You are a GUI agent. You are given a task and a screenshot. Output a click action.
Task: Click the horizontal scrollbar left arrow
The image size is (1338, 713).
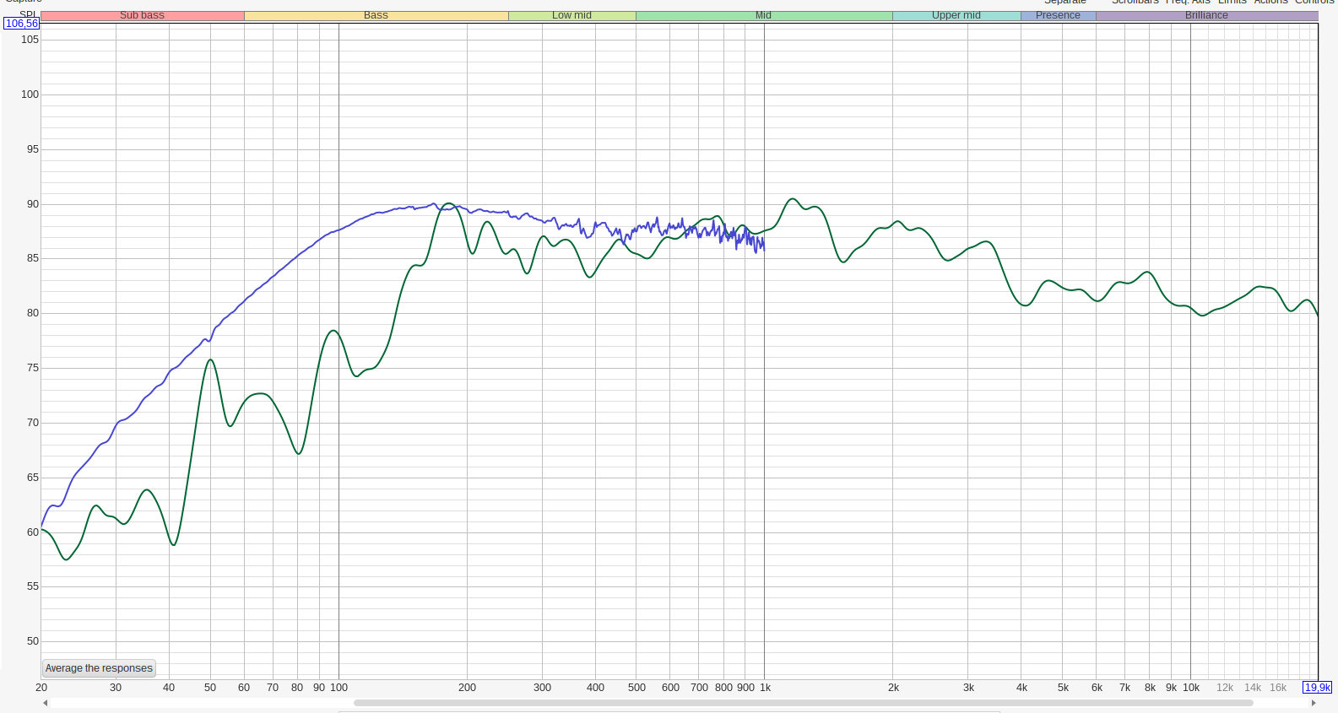(45, 703)
